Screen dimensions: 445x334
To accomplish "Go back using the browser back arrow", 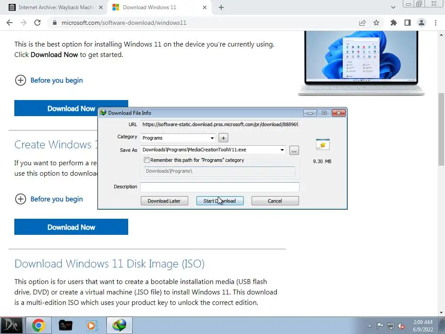I will (10, 23).
